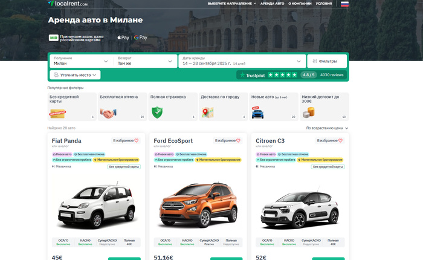The height and width of the screenshot is (260, 423).
Task: Click the КАСКО Бесплатно cell on Citroen C3
Action: click(289, 242)
